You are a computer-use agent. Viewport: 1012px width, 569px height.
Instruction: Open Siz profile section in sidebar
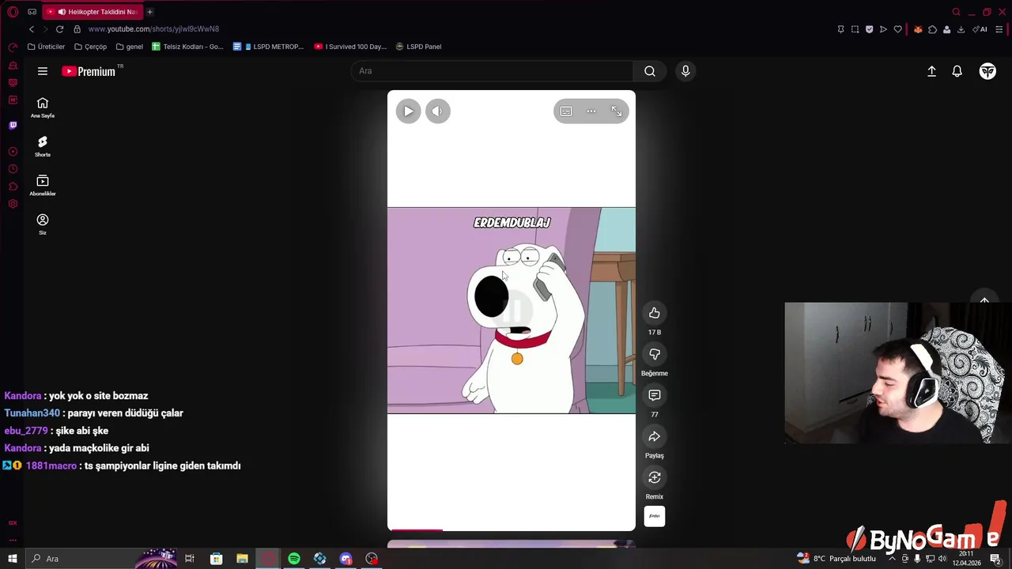43,224
